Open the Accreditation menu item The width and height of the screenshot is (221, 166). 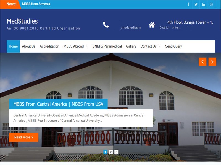[49, 46]
